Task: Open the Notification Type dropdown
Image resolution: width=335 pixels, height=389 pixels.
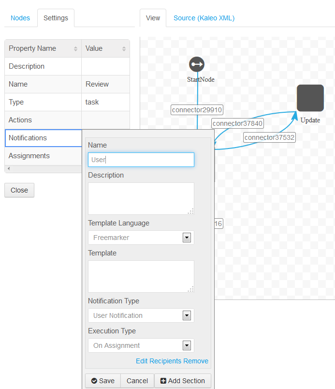Action: 141,315
